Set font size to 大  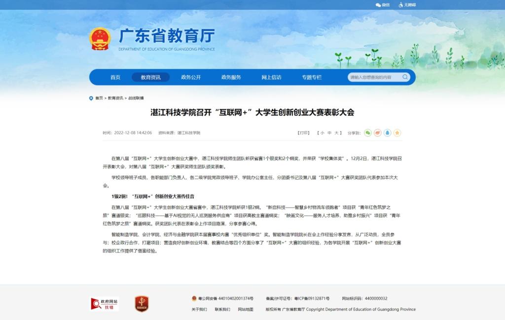[x=336, y=133]
